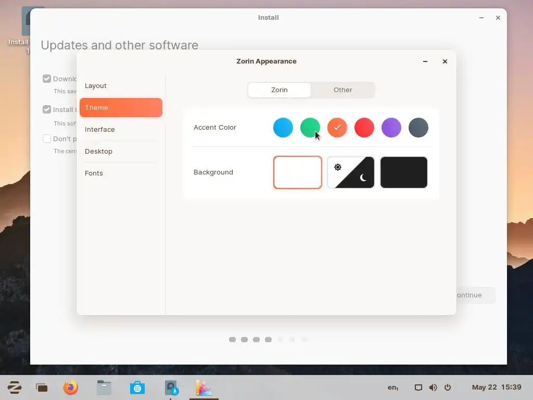Open the volume control in tray
The width and height of the screenshot is (533, 400).
433,387
